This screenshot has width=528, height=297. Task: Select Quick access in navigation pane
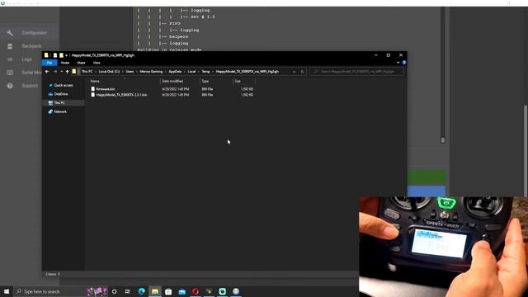click(63, 85)
